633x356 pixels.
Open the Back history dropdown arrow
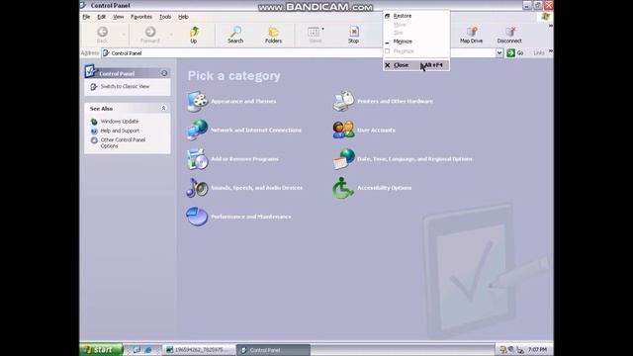click(124, 35)
